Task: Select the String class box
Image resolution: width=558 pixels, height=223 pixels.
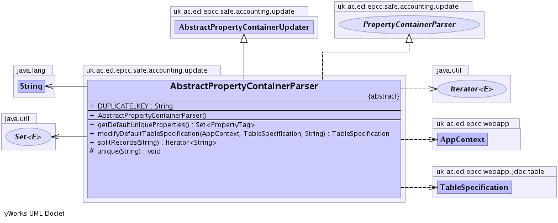Action: (x=31, y=86)
